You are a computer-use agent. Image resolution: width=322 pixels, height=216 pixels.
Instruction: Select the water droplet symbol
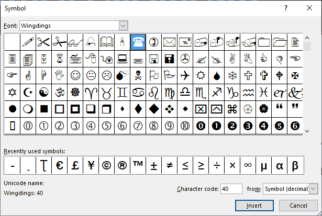216,75
